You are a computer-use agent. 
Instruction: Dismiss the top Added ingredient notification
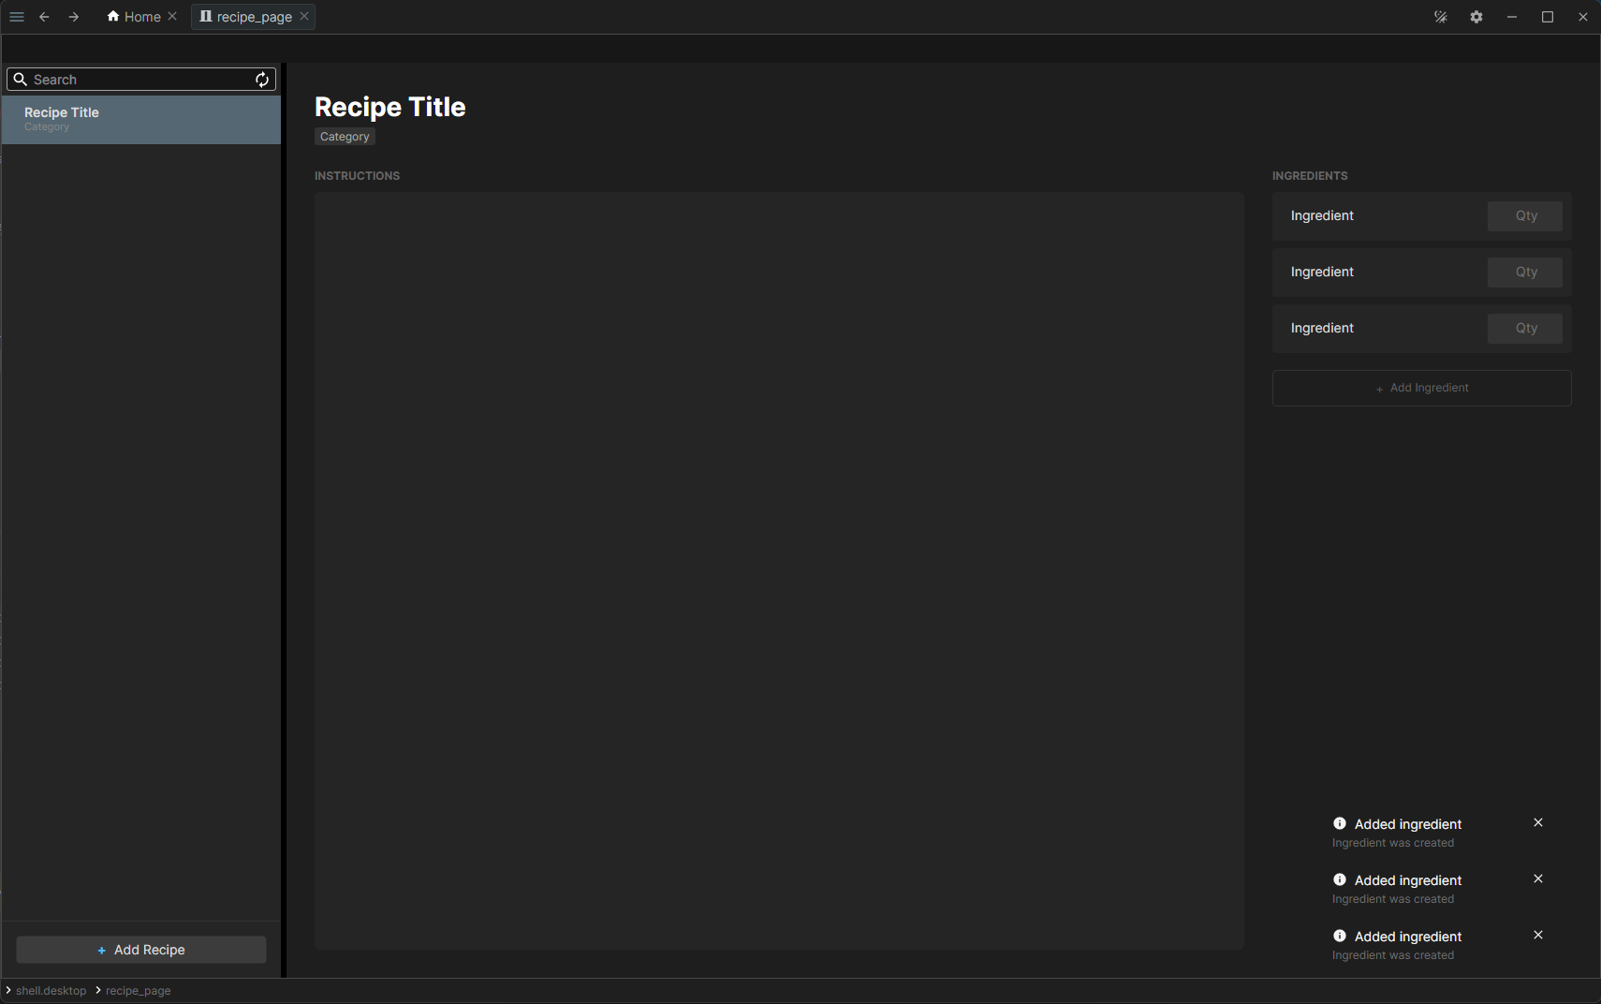click(1538, 822)
